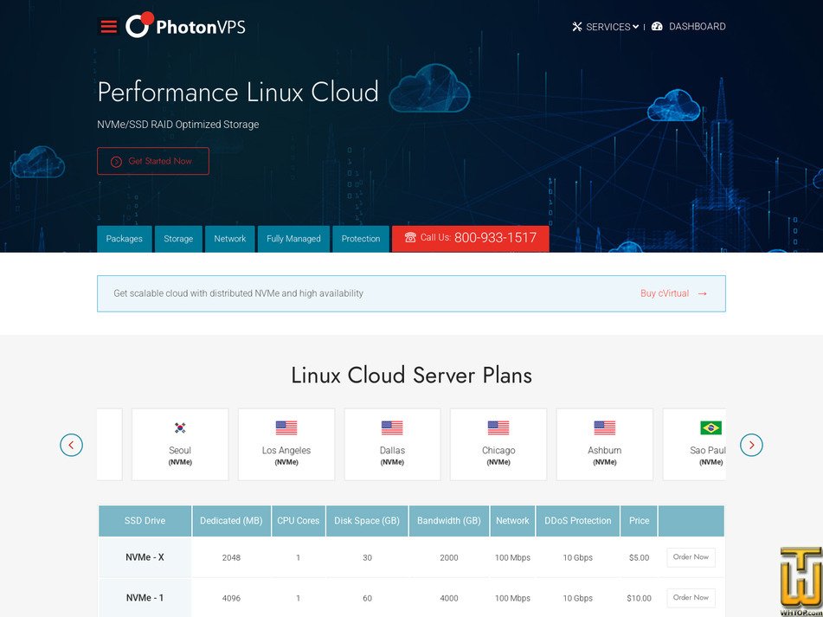Click the 4096 dedicated memory cell
The height and width of the screenshot is (617, 823).
pyautogui.click(x=231, y=598)
